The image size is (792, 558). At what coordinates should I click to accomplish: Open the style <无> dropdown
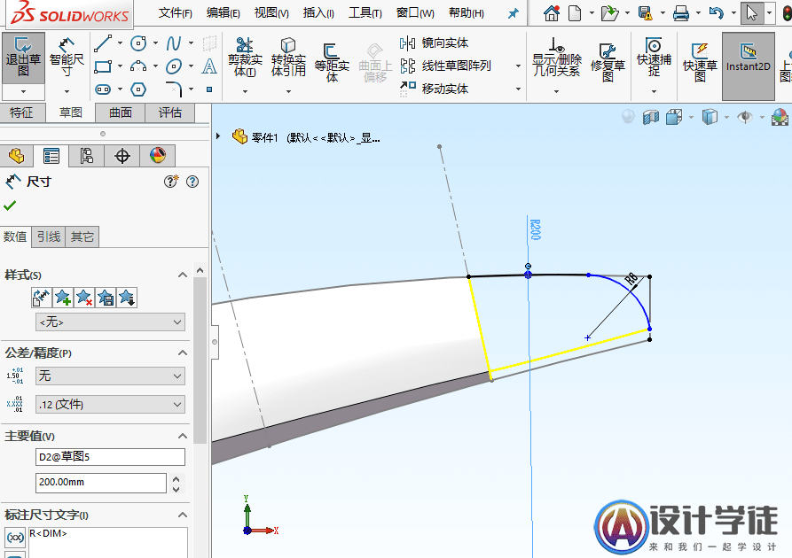coord(110,322)
